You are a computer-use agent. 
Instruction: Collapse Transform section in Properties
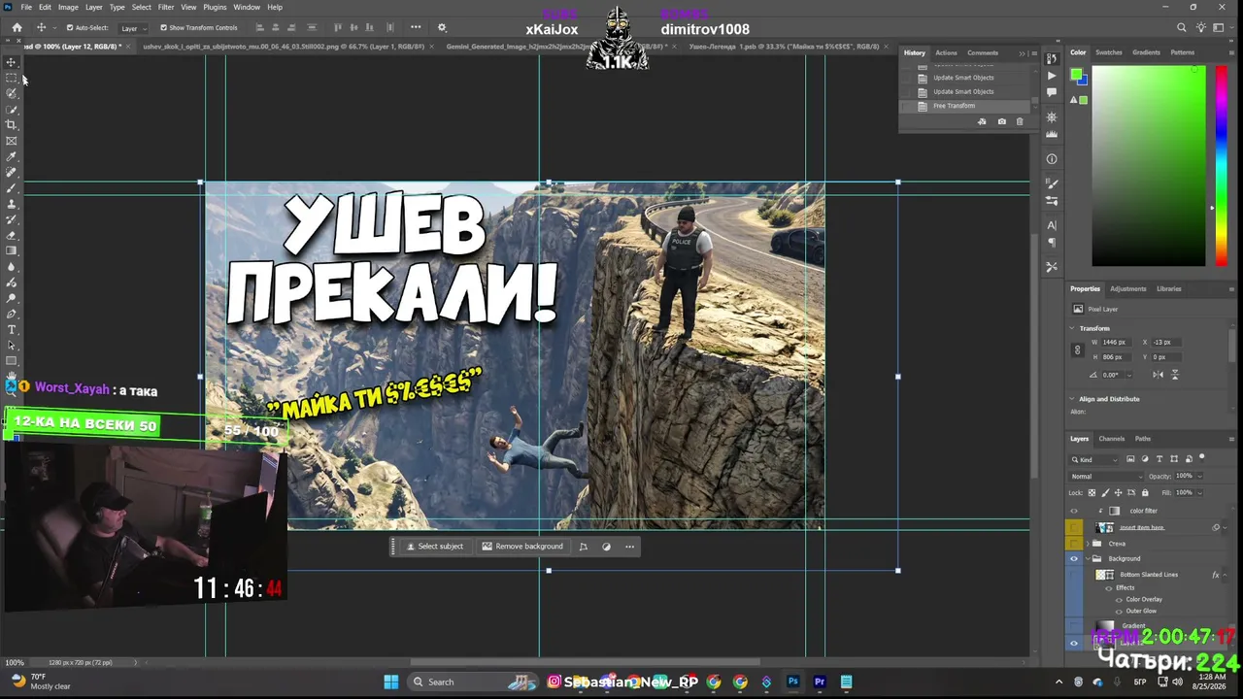coord(1072,328)
